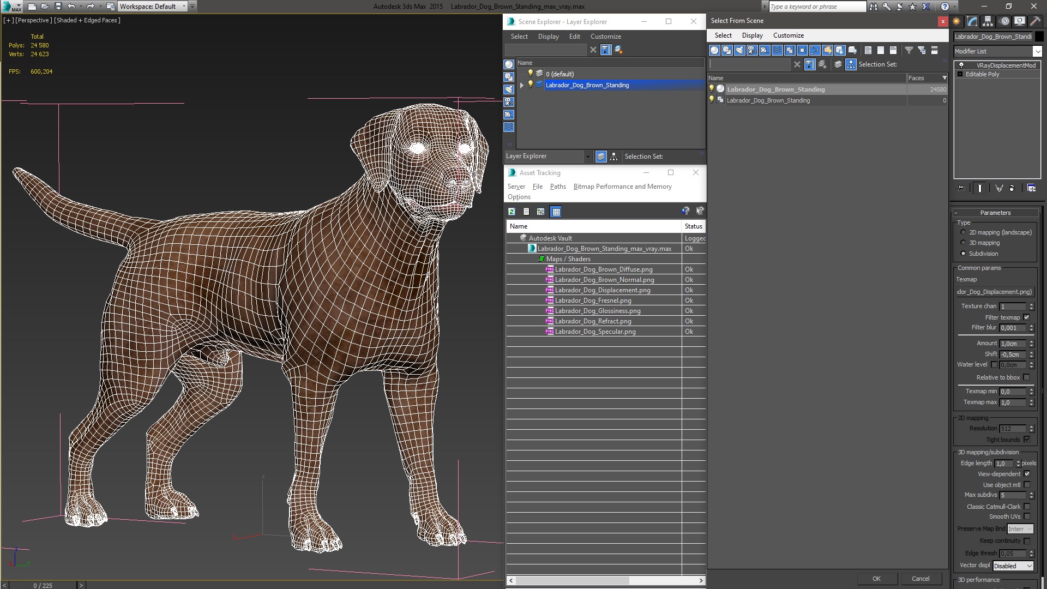Expand the Editable Poly modifier sub-levels
1047x589 pixels.
point(960,74)
